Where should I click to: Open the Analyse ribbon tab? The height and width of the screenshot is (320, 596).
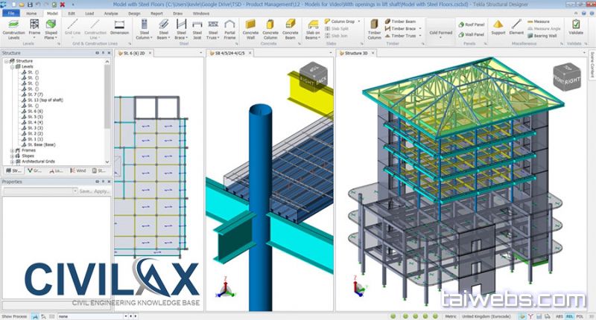112,13
